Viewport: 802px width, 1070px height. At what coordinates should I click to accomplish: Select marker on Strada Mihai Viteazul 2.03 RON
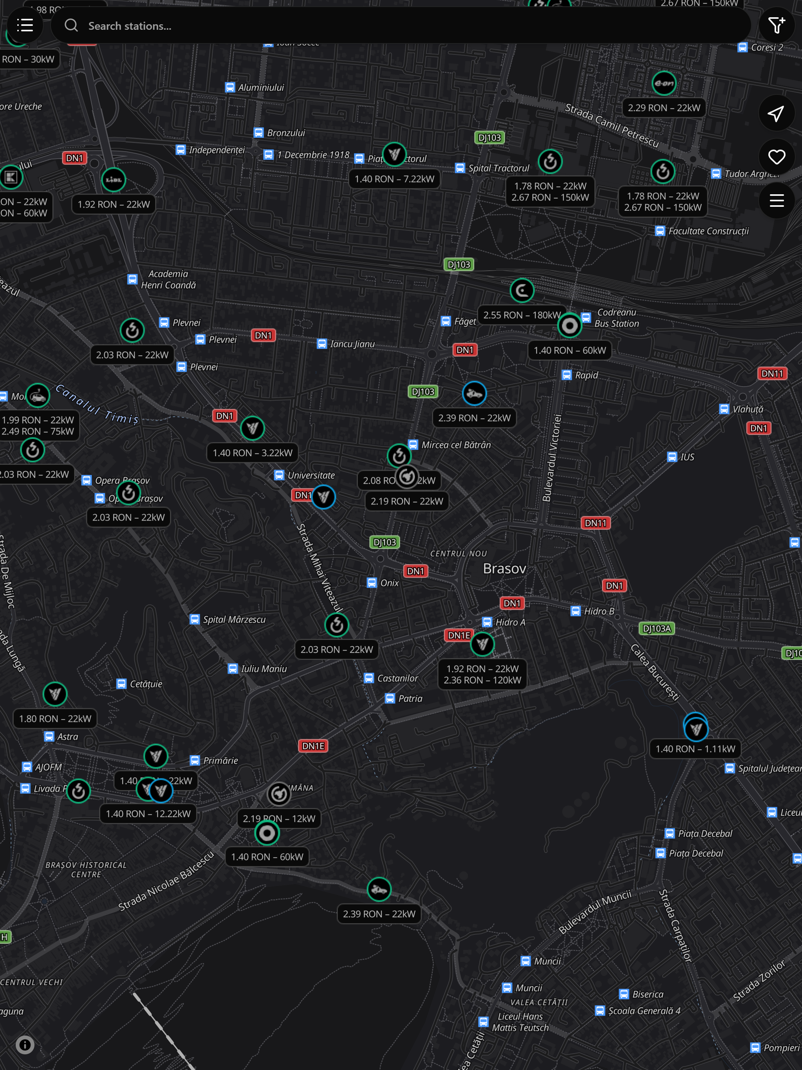coord(337,625)
